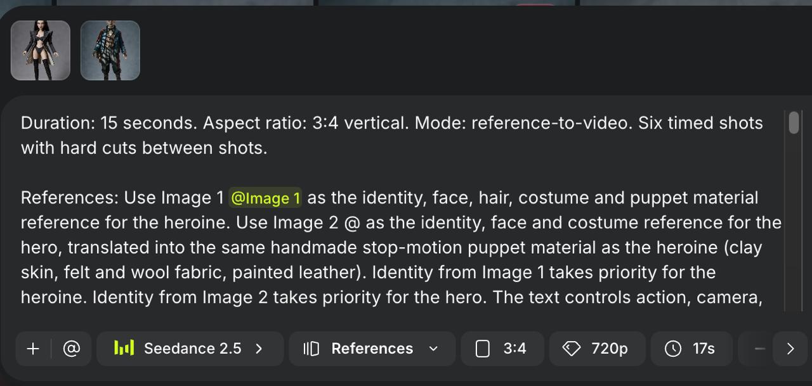Click the aspect ratio rectangle icon beside 3:4
Viewport: 812px width, 386px height.
point(483,349)
